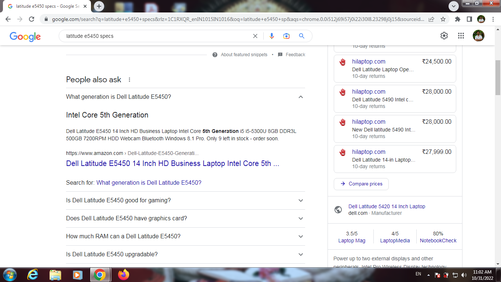
Task: Click the browser forward arrow
Action: click(x=20, y=19)
